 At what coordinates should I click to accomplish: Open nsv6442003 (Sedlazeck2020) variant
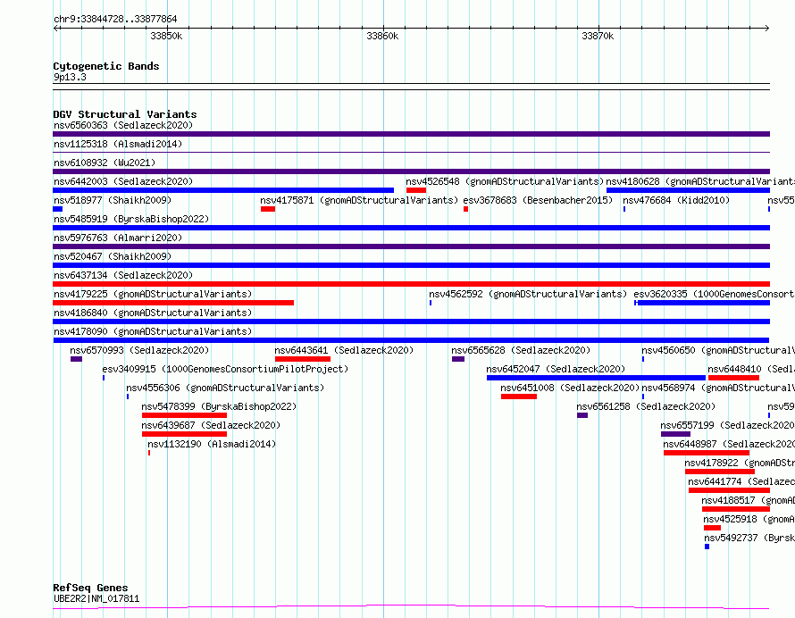(123, 181)
